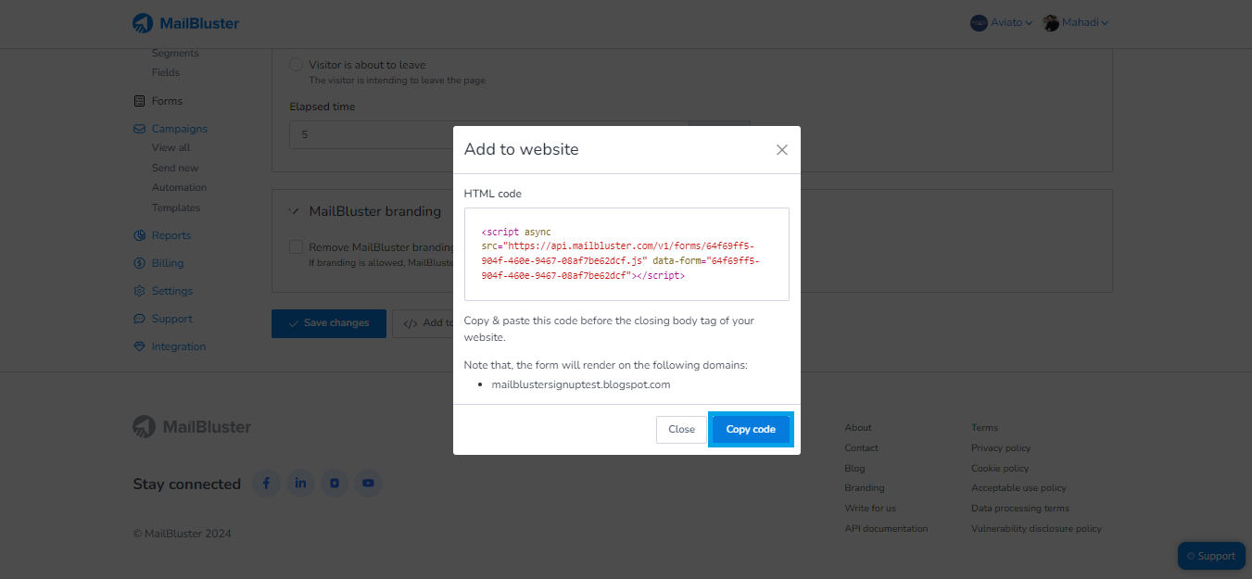Open MailBluster Instagram page icon
The height and width of the screenshot is (579, 1252).
pos(335,484)
